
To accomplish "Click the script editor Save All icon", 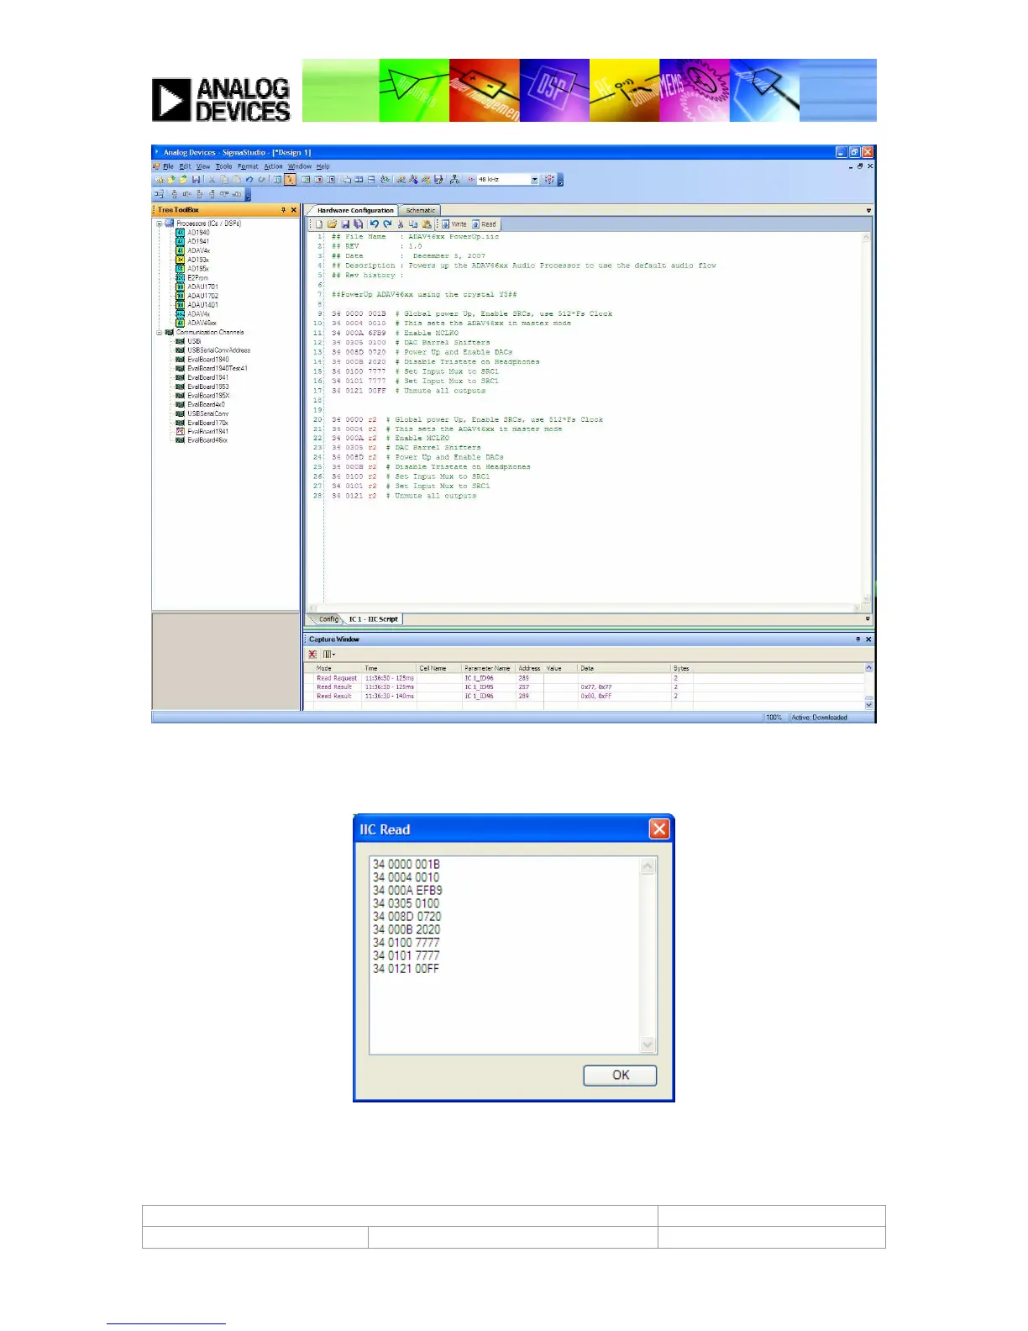I will coord(358,224).
